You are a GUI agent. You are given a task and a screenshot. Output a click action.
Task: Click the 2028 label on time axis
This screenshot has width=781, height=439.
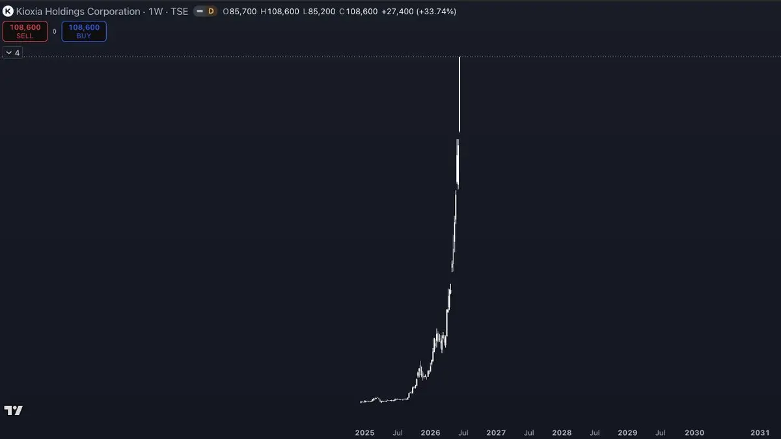tap(562, 432)
